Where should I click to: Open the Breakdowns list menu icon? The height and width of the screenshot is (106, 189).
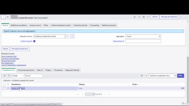[x=5, y=76]
